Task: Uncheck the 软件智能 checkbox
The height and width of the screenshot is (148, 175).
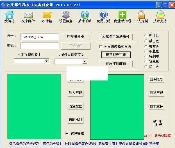Action: coord(67,133)
